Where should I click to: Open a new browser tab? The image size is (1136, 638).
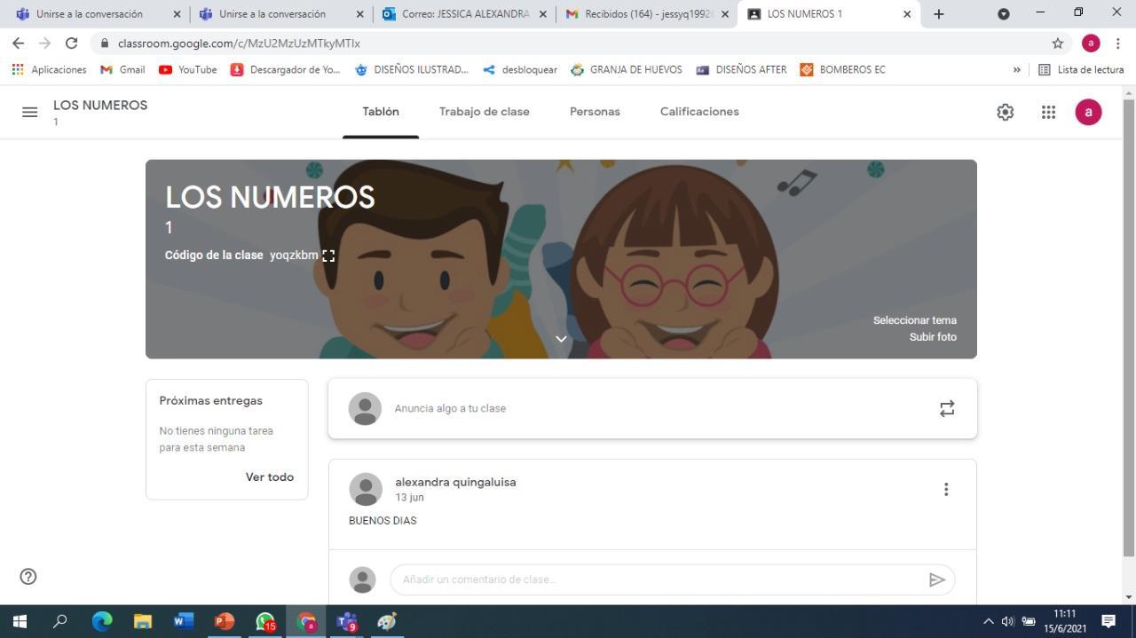pyautogui.click(x=938, y=14)
